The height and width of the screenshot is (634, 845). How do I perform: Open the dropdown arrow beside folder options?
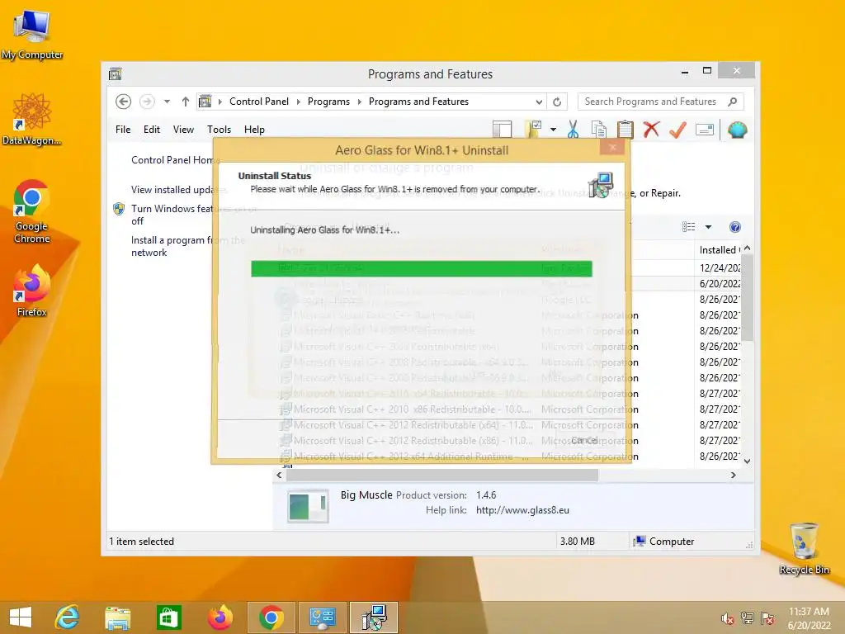[554, 130]
